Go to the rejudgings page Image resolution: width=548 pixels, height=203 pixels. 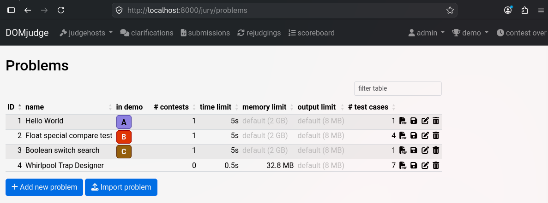[259, 33]
